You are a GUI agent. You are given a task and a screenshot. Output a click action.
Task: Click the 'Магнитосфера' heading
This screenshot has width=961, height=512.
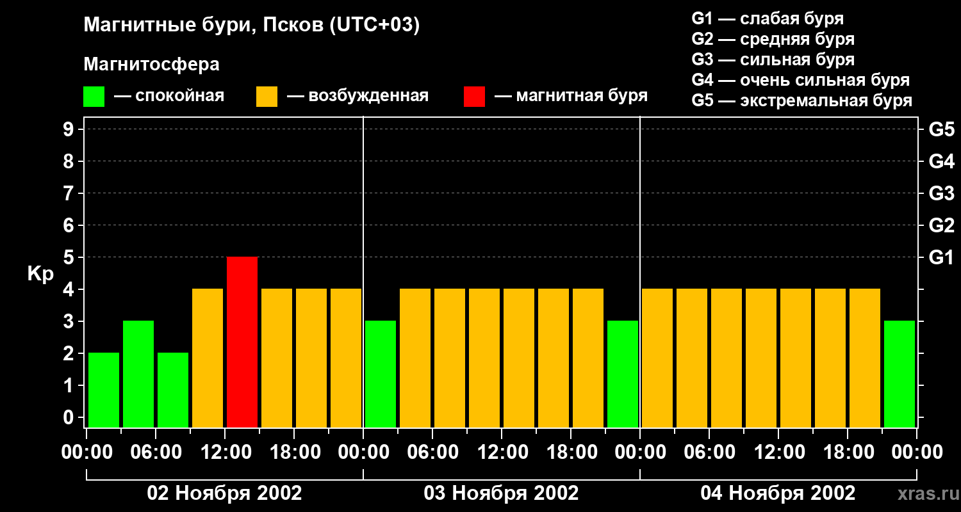(151, 64)
